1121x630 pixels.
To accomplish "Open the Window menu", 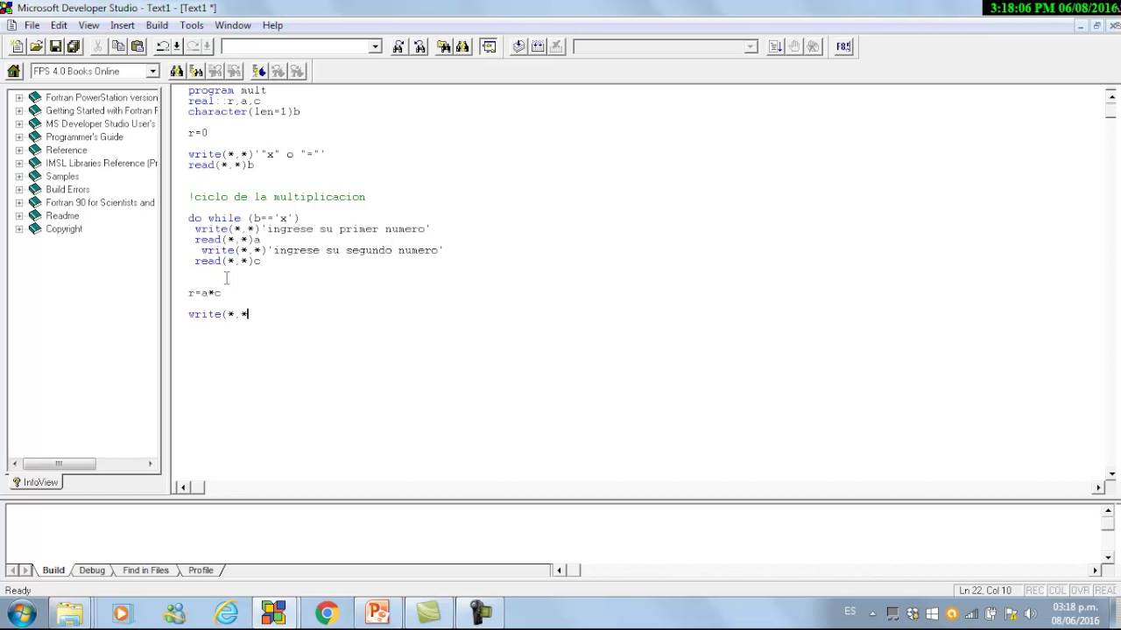I will [233, 25].
